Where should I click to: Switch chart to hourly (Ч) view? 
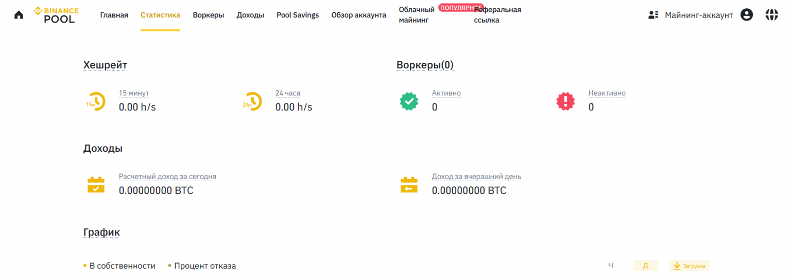point(611,266)
